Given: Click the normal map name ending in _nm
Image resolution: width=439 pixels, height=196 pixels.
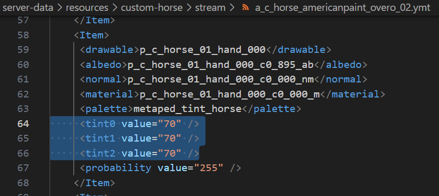Looking at the screenshot, I should pos(221,79).
